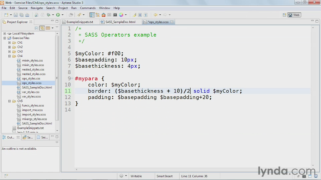
Task: Close the Project Explorer view
Action: click(31, 22)
